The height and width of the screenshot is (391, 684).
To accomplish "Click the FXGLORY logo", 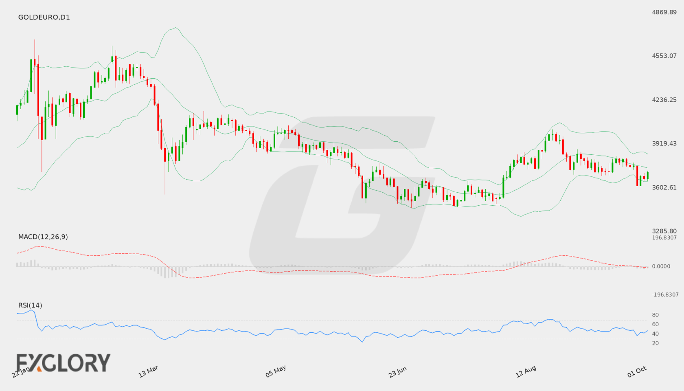I will click(x=64, y=362).
